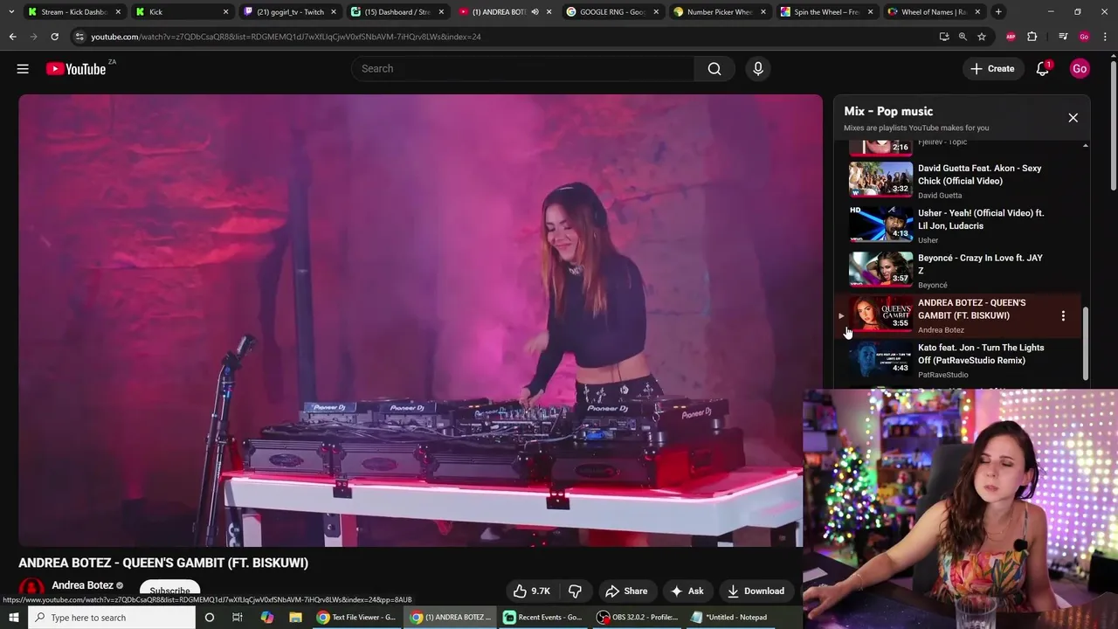Open the YouTube guide hamburger menu
1118x629 pixels.
(x=23, y=68)
